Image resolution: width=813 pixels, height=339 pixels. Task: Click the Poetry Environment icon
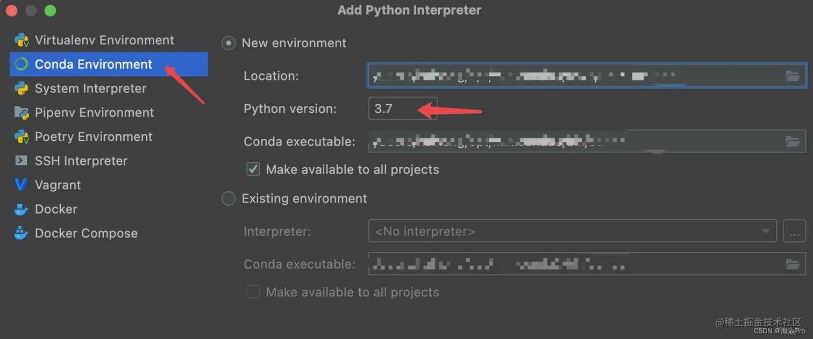click(22, 137)
